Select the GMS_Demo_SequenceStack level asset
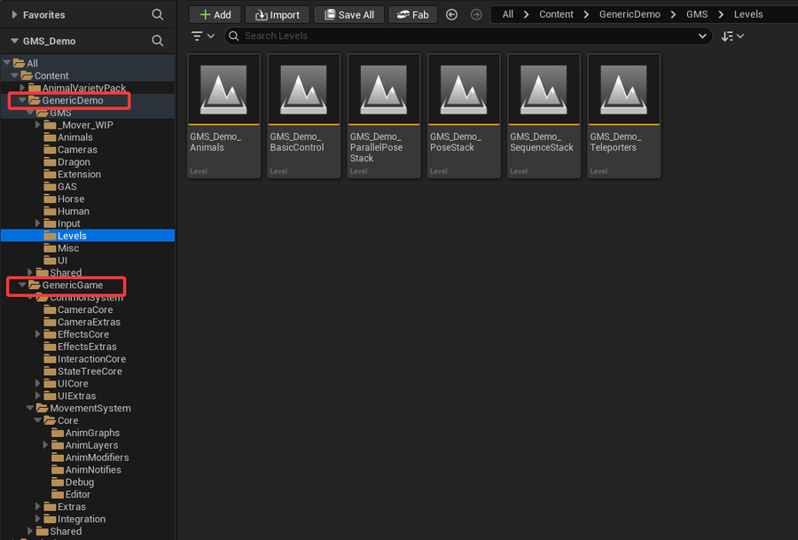This screenshot has height=540, width=798. 544,116
